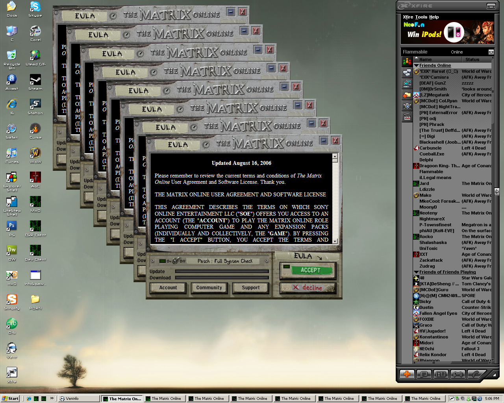
Task: Select friend [LZ]Megatank in Xfire list
Action: point(452,95)
